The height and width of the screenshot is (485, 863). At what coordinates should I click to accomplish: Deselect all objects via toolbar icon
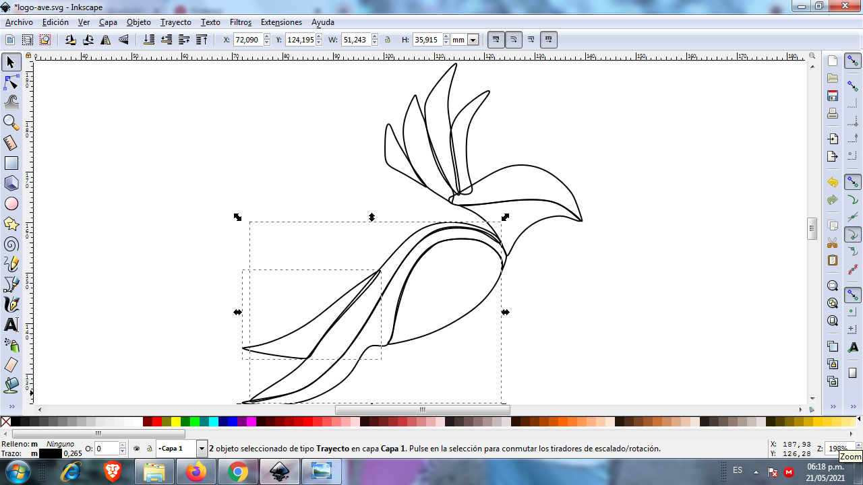coord(45,40)
